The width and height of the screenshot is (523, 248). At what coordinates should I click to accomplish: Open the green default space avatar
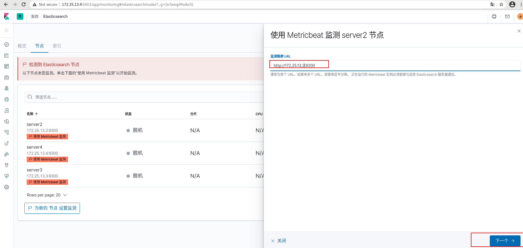(20, 16)
